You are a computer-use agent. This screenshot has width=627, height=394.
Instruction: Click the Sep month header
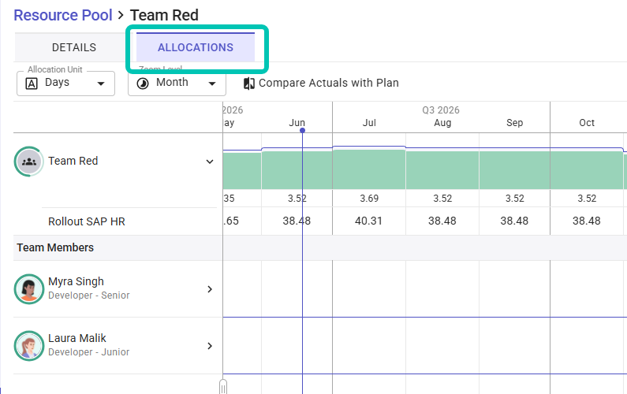coord(515,123)
